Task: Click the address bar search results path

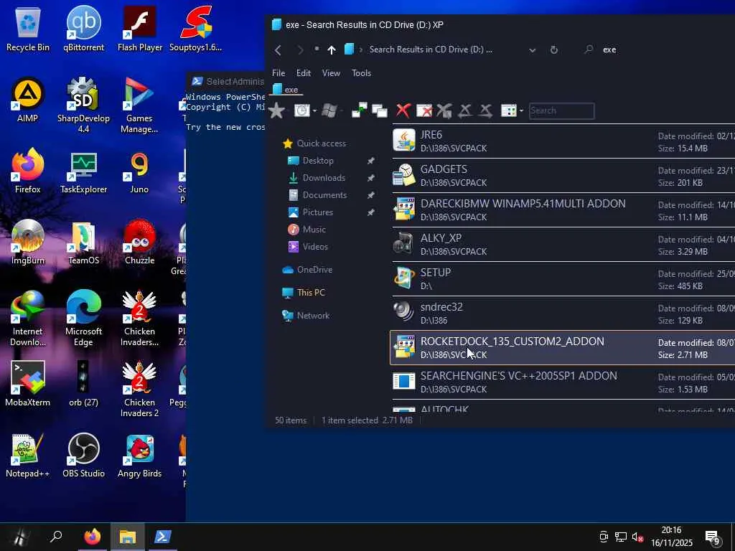Action: click(431, 50)
